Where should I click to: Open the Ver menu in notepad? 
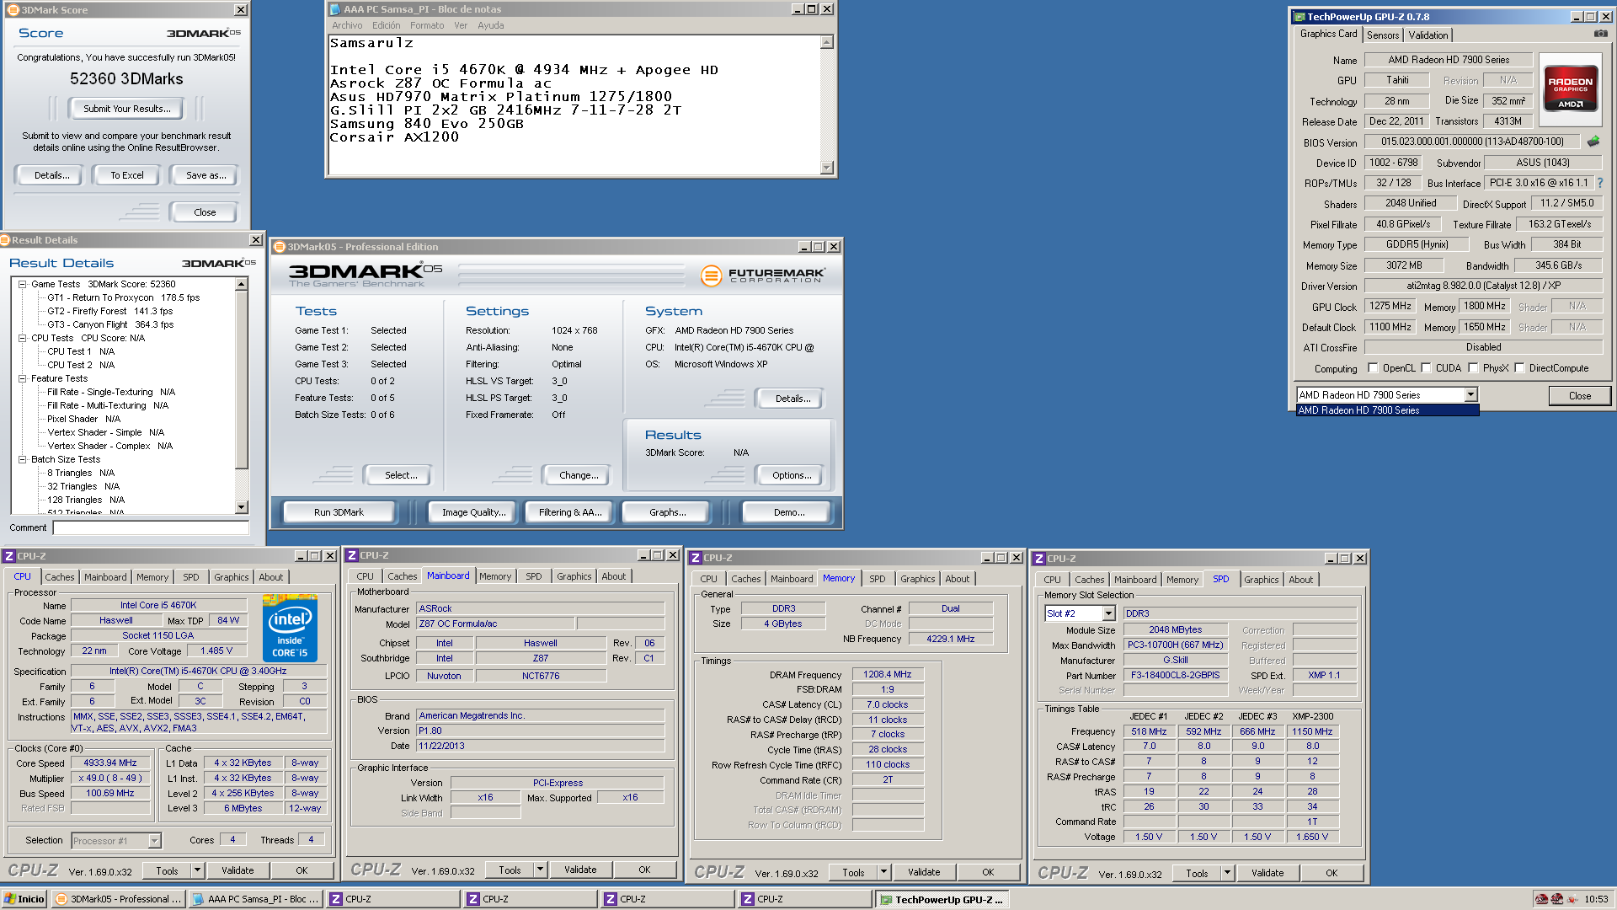[461, 25]
